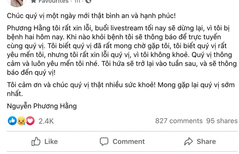239x154 pixels.
Task: Click the Favourites star icon
Action: (33, 1)
